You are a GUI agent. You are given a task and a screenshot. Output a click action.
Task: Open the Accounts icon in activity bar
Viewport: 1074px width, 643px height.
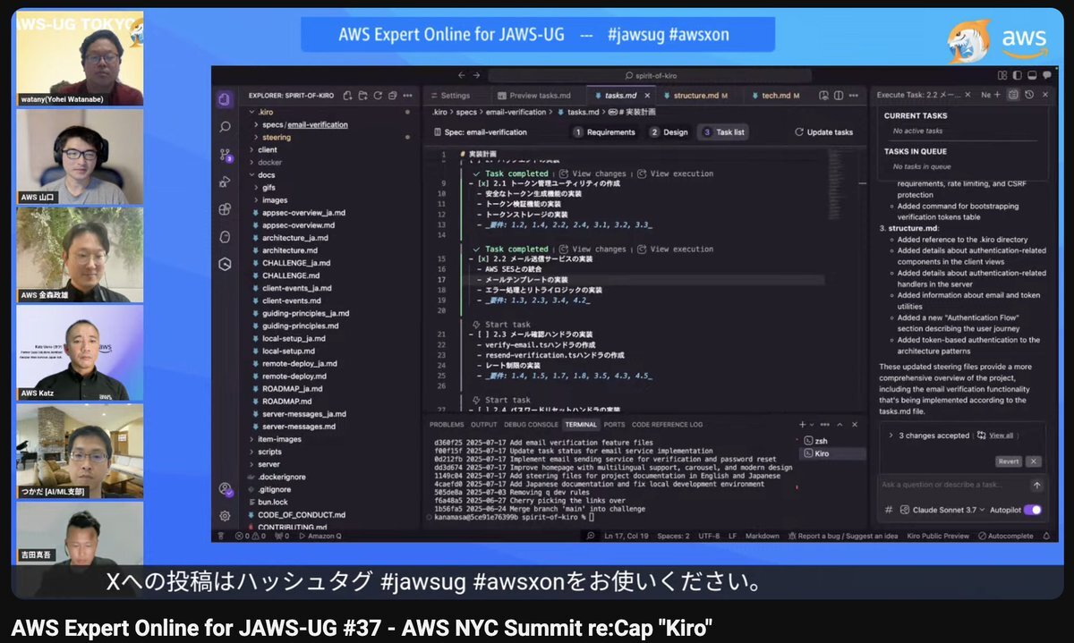[225, 489]
